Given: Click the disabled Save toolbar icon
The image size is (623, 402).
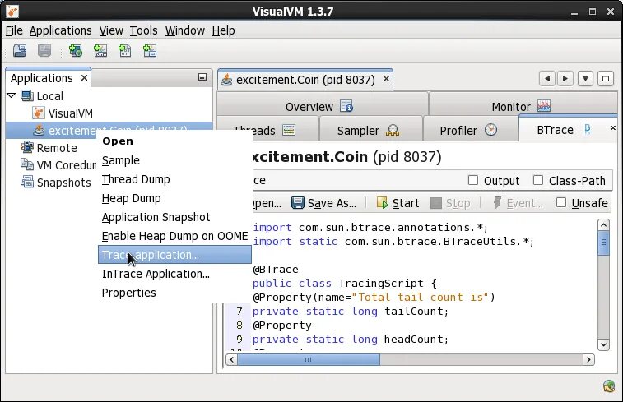Looking at the screenshot, I should tap(44, 51).
